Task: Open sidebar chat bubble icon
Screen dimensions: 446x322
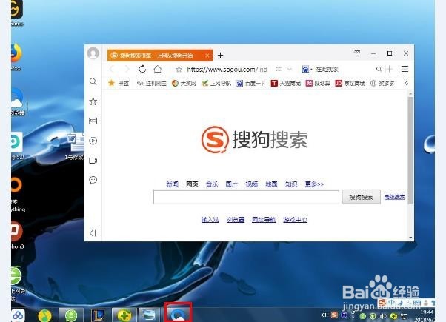Action: point(93,180)
